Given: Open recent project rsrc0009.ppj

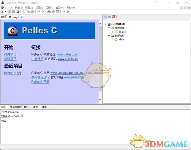Looking at the screenshot, I should (x=12, y=73).
